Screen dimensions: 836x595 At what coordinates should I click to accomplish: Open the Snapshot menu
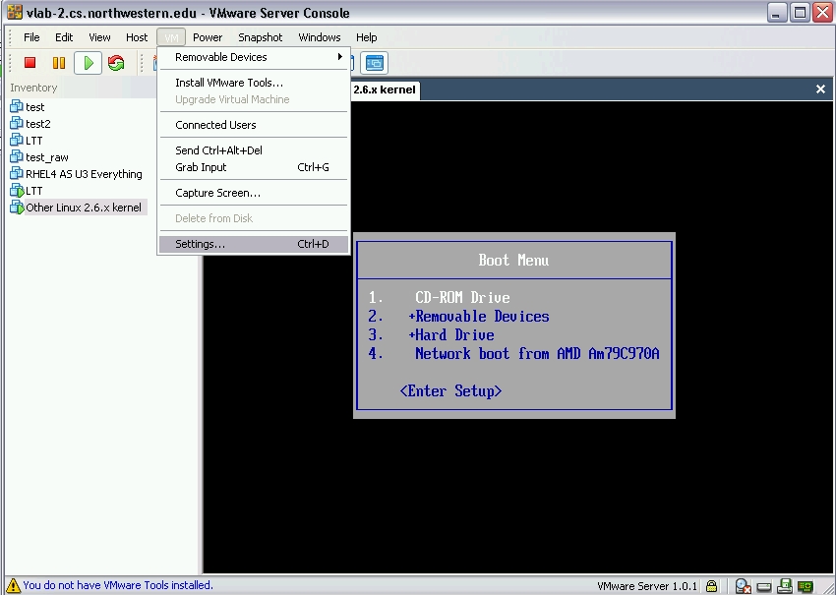[261, 37]
